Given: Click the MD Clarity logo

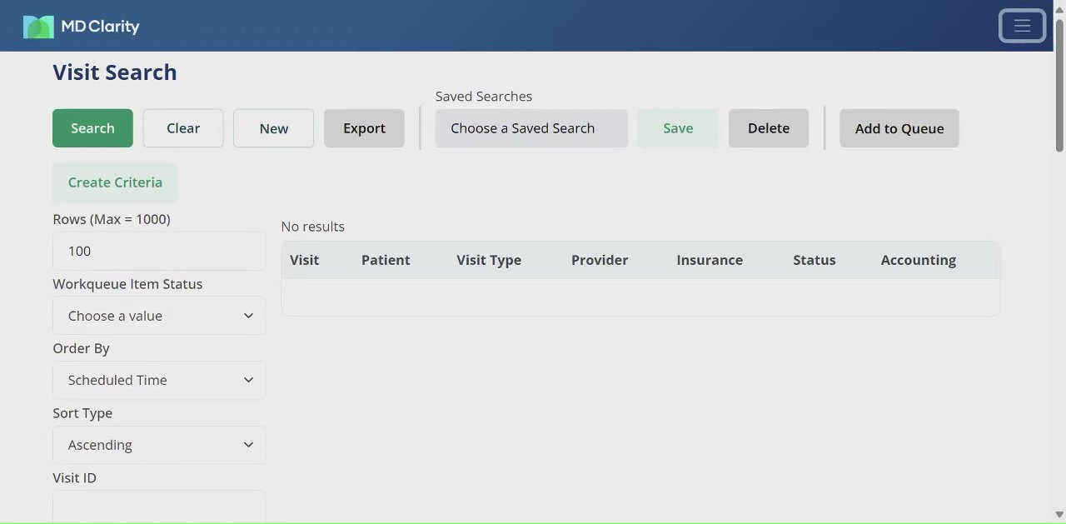Looking at the screenshot, I should (82, 27).
